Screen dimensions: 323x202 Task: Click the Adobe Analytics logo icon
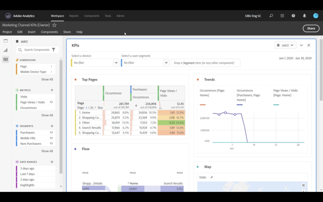[8, 16]
